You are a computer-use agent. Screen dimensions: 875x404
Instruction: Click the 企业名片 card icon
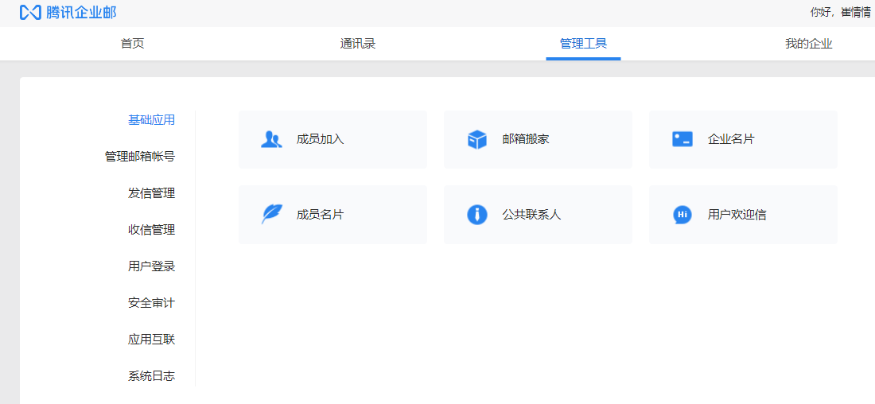pos(682,139)
